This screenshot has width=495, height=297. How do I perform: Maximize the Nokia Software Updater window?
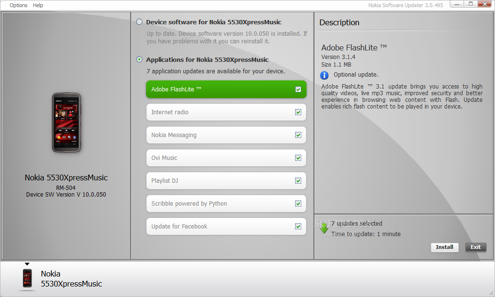tap(470, 4)
